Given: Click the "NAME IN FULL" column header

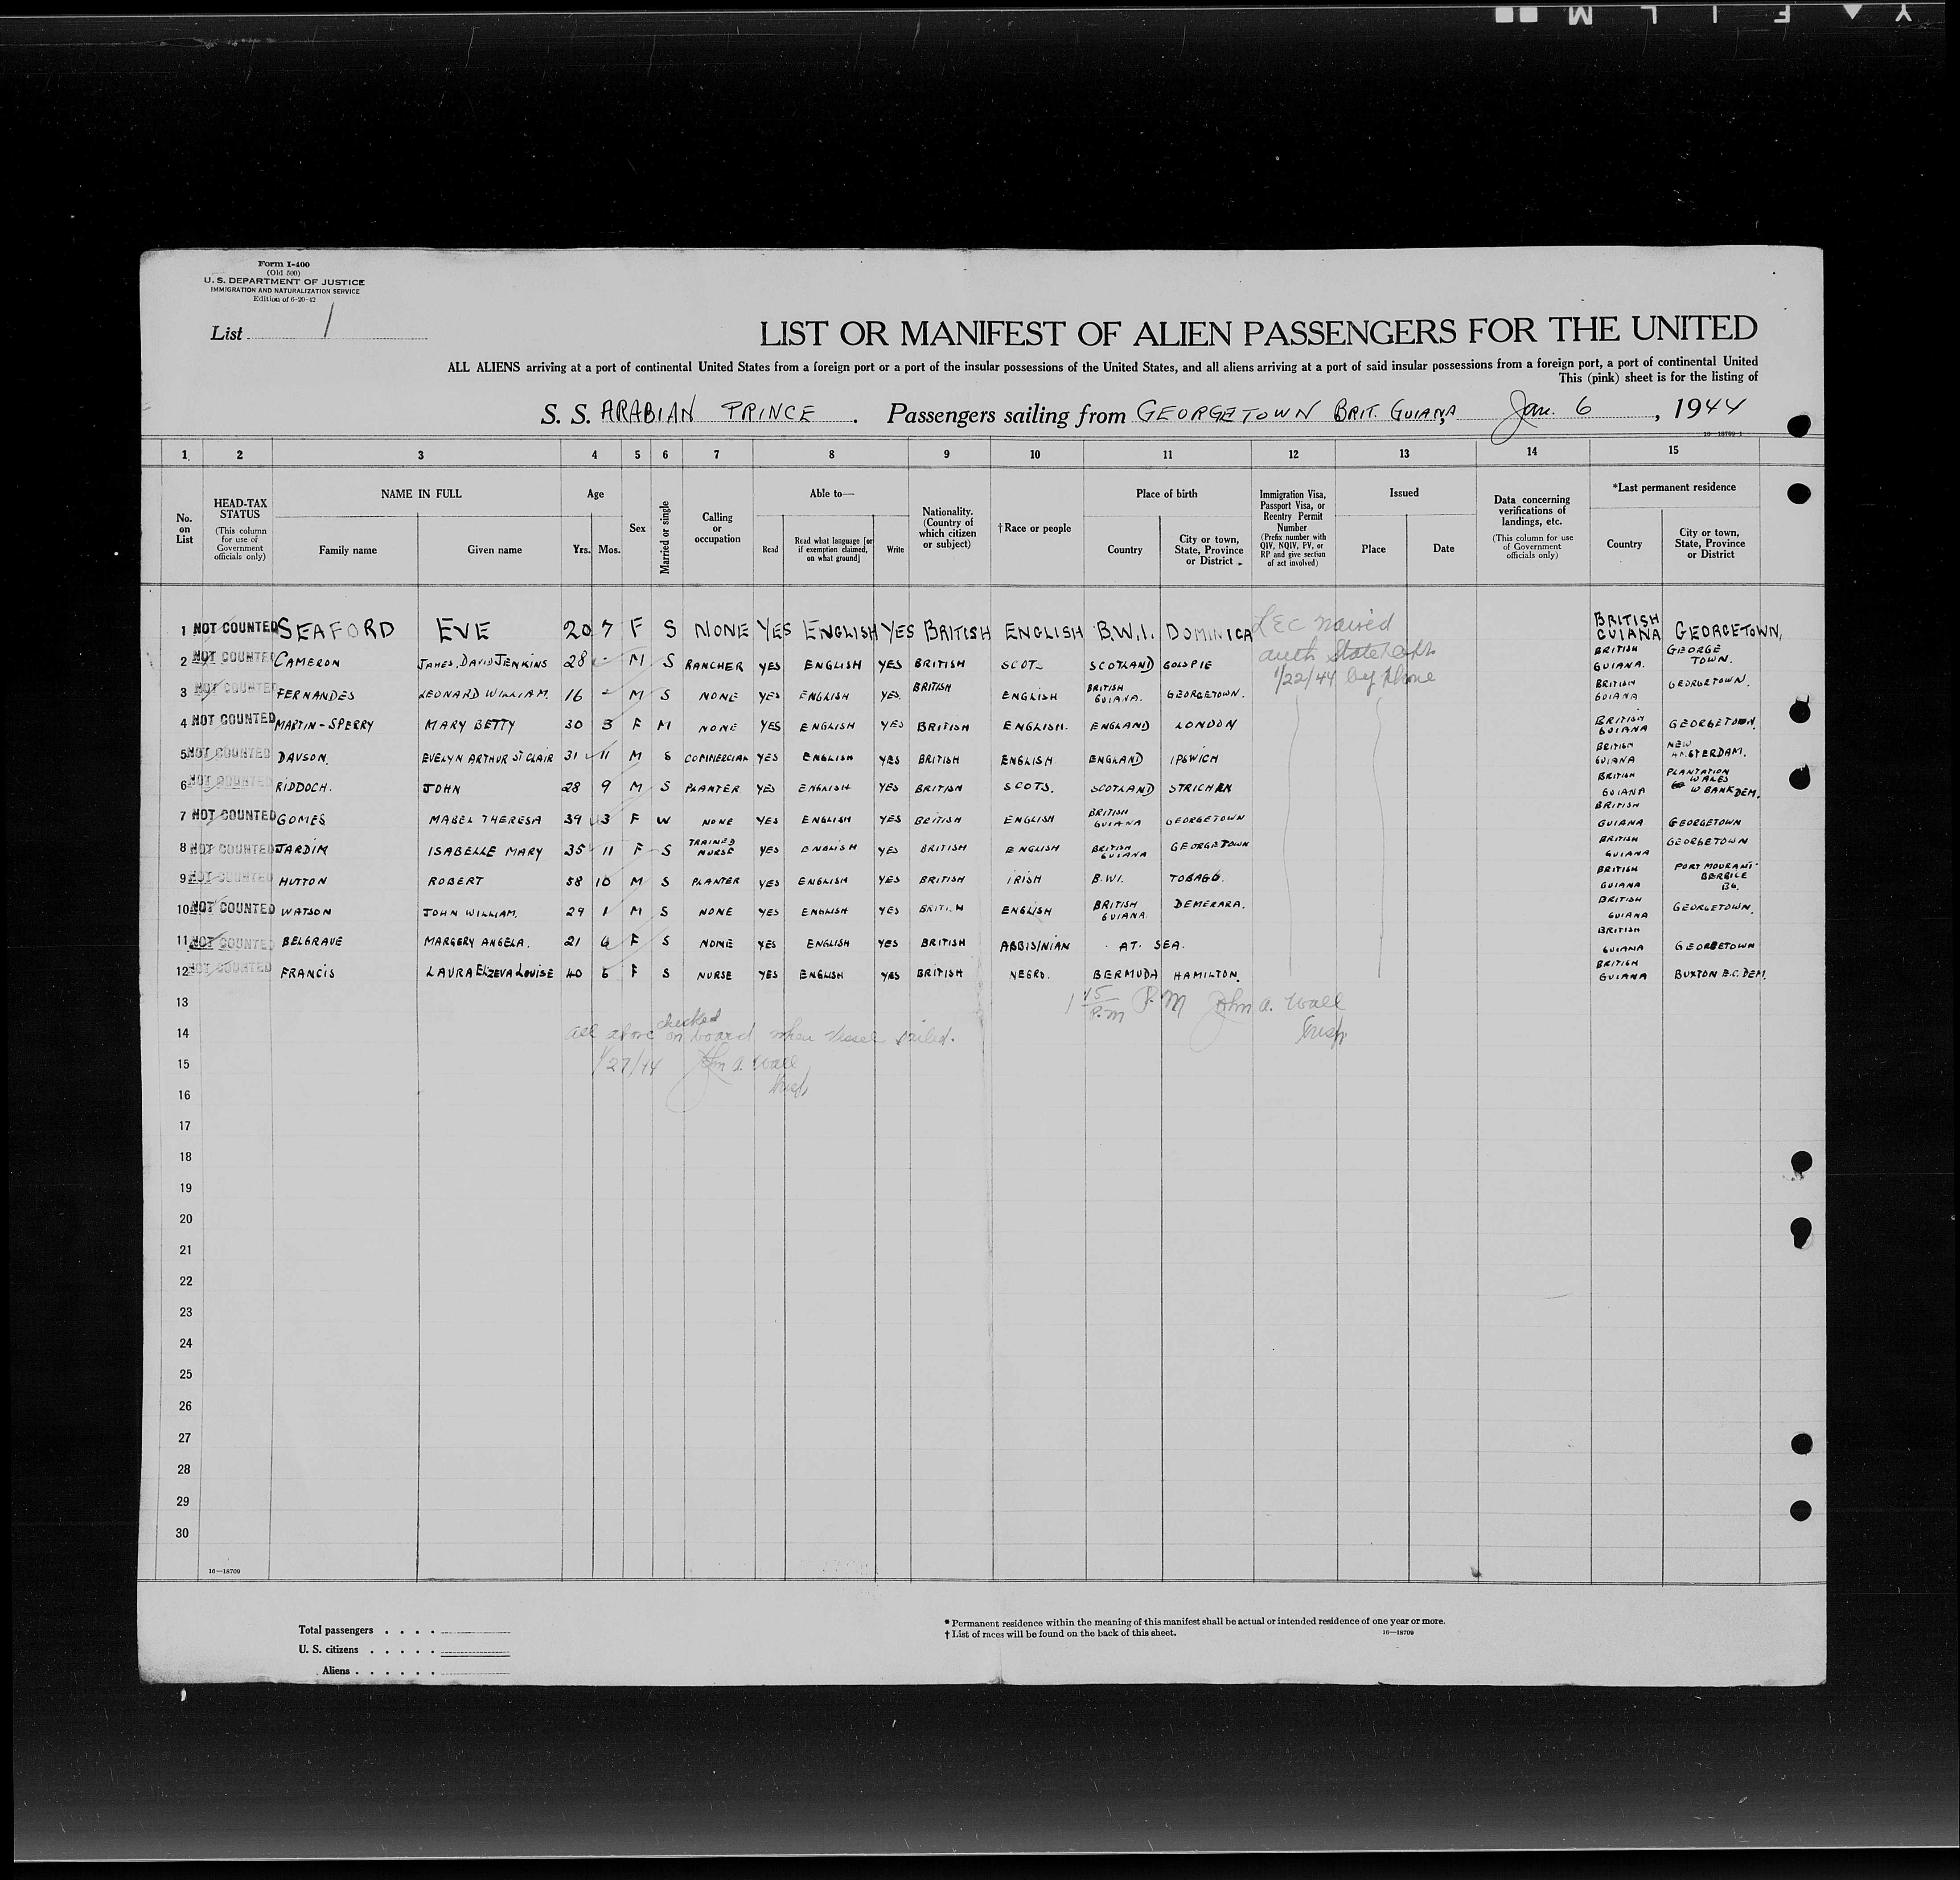Looking at the screenshot, I should [x=420, y=494].
